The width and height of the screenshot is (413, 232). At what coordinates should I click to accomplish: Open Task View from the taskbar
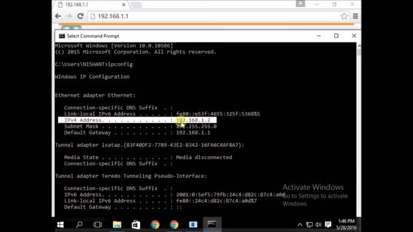(x=97, y=224)
